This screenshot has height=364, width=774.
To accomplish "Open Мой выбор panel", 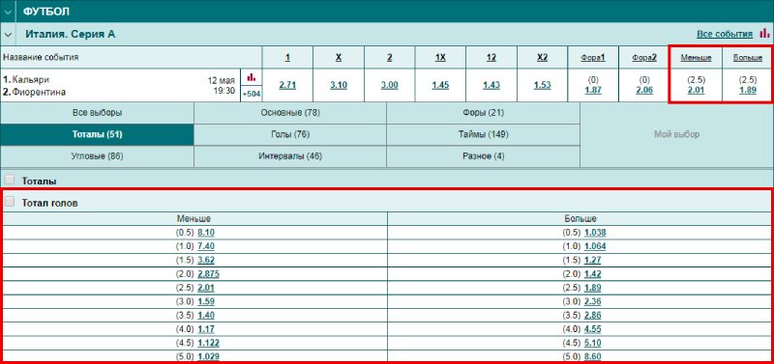I will (x=676, y=134).
